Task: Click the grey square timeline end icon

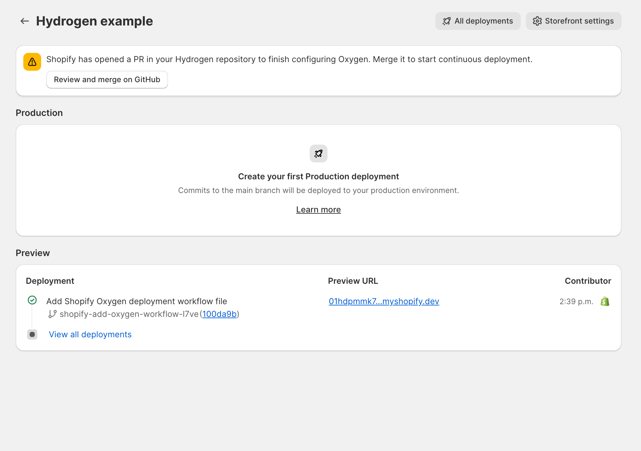Action: pos(32,334)
